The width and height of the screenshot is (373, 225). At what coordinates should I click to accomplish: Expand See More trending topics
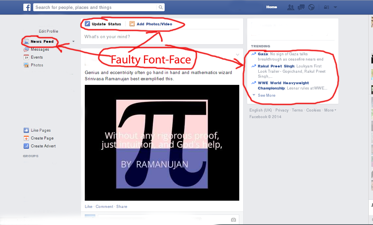tap(267, 95)
